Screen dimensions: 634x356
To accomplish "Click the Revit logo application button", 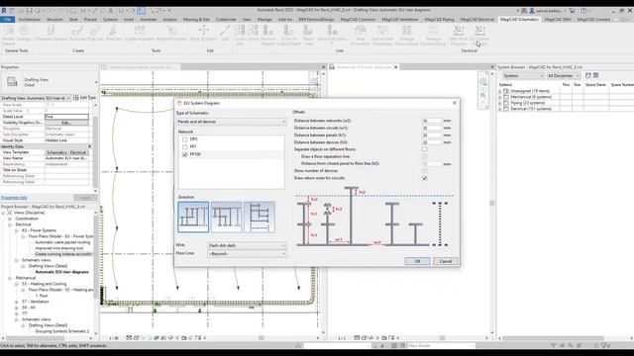I will [x=4, y=11].
